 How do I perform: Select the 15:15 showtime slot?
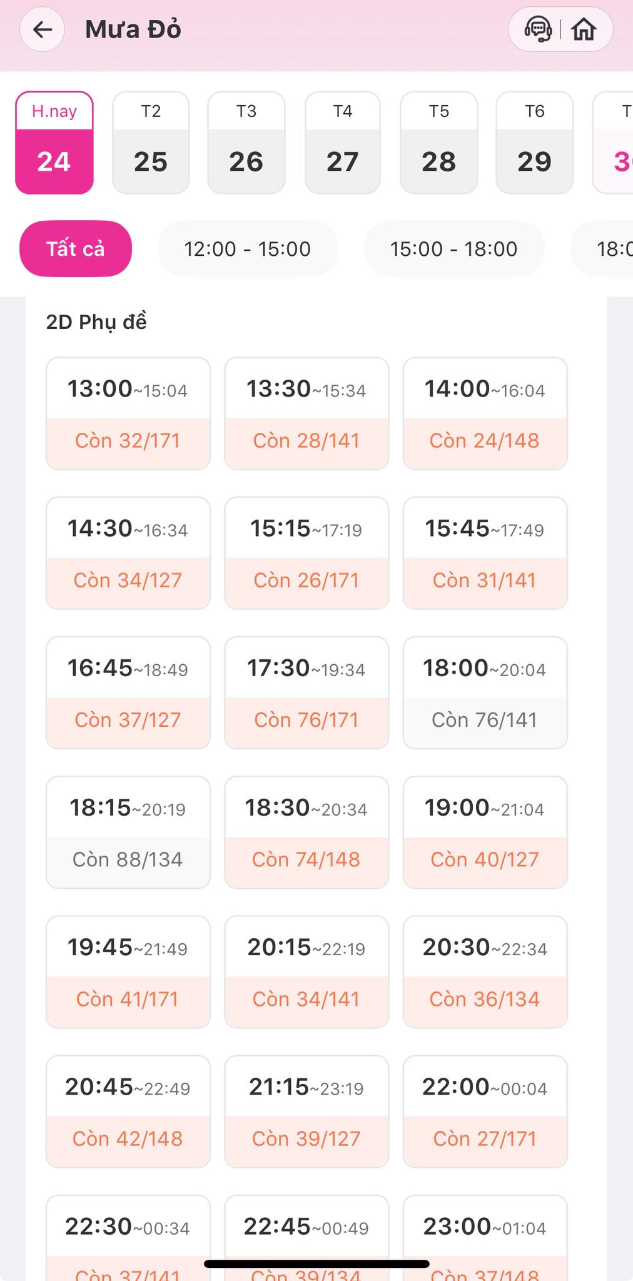coord(306,553)
